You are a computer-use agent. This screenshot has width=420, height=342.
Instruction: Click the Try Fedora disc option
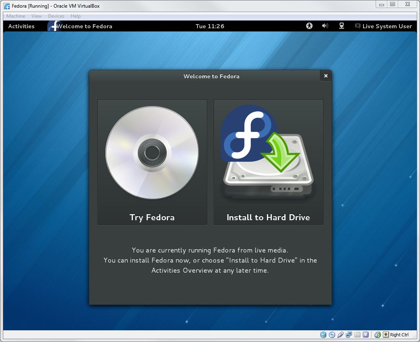(x=152, y=162)
